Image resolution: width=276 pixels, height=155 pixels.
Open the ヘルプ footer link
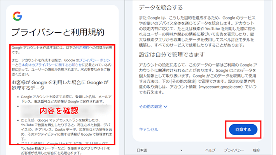tap(210, 150)
